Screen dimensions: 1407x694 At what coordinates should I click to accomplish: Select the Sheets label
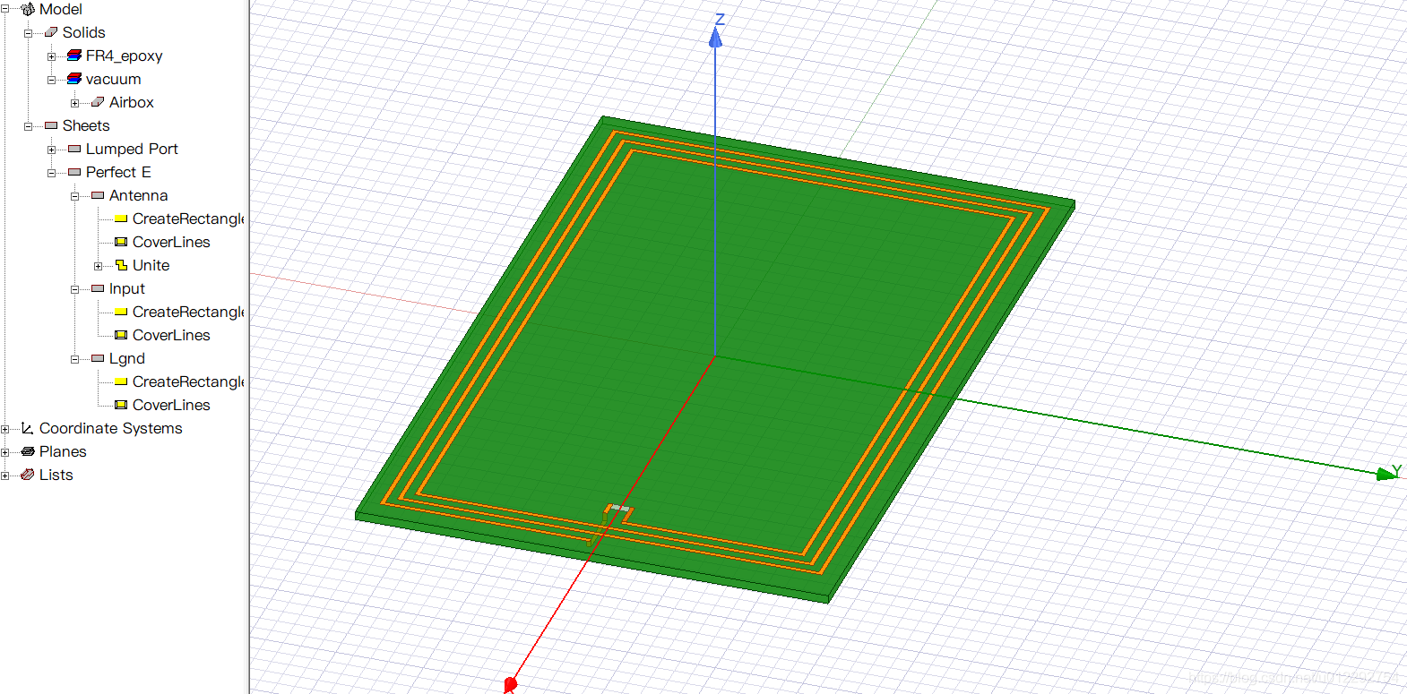click(x=86, y=125)
